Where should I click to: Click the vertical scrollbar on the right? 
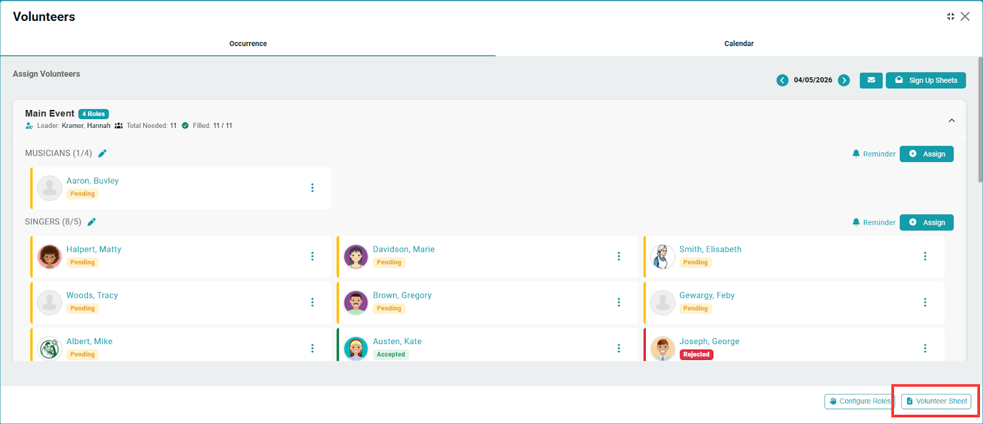click(x=980, y=123)
